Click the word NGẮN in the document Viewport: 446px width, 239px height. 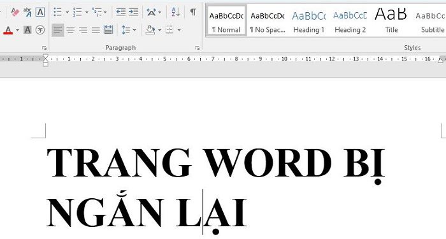pos(105,210)
